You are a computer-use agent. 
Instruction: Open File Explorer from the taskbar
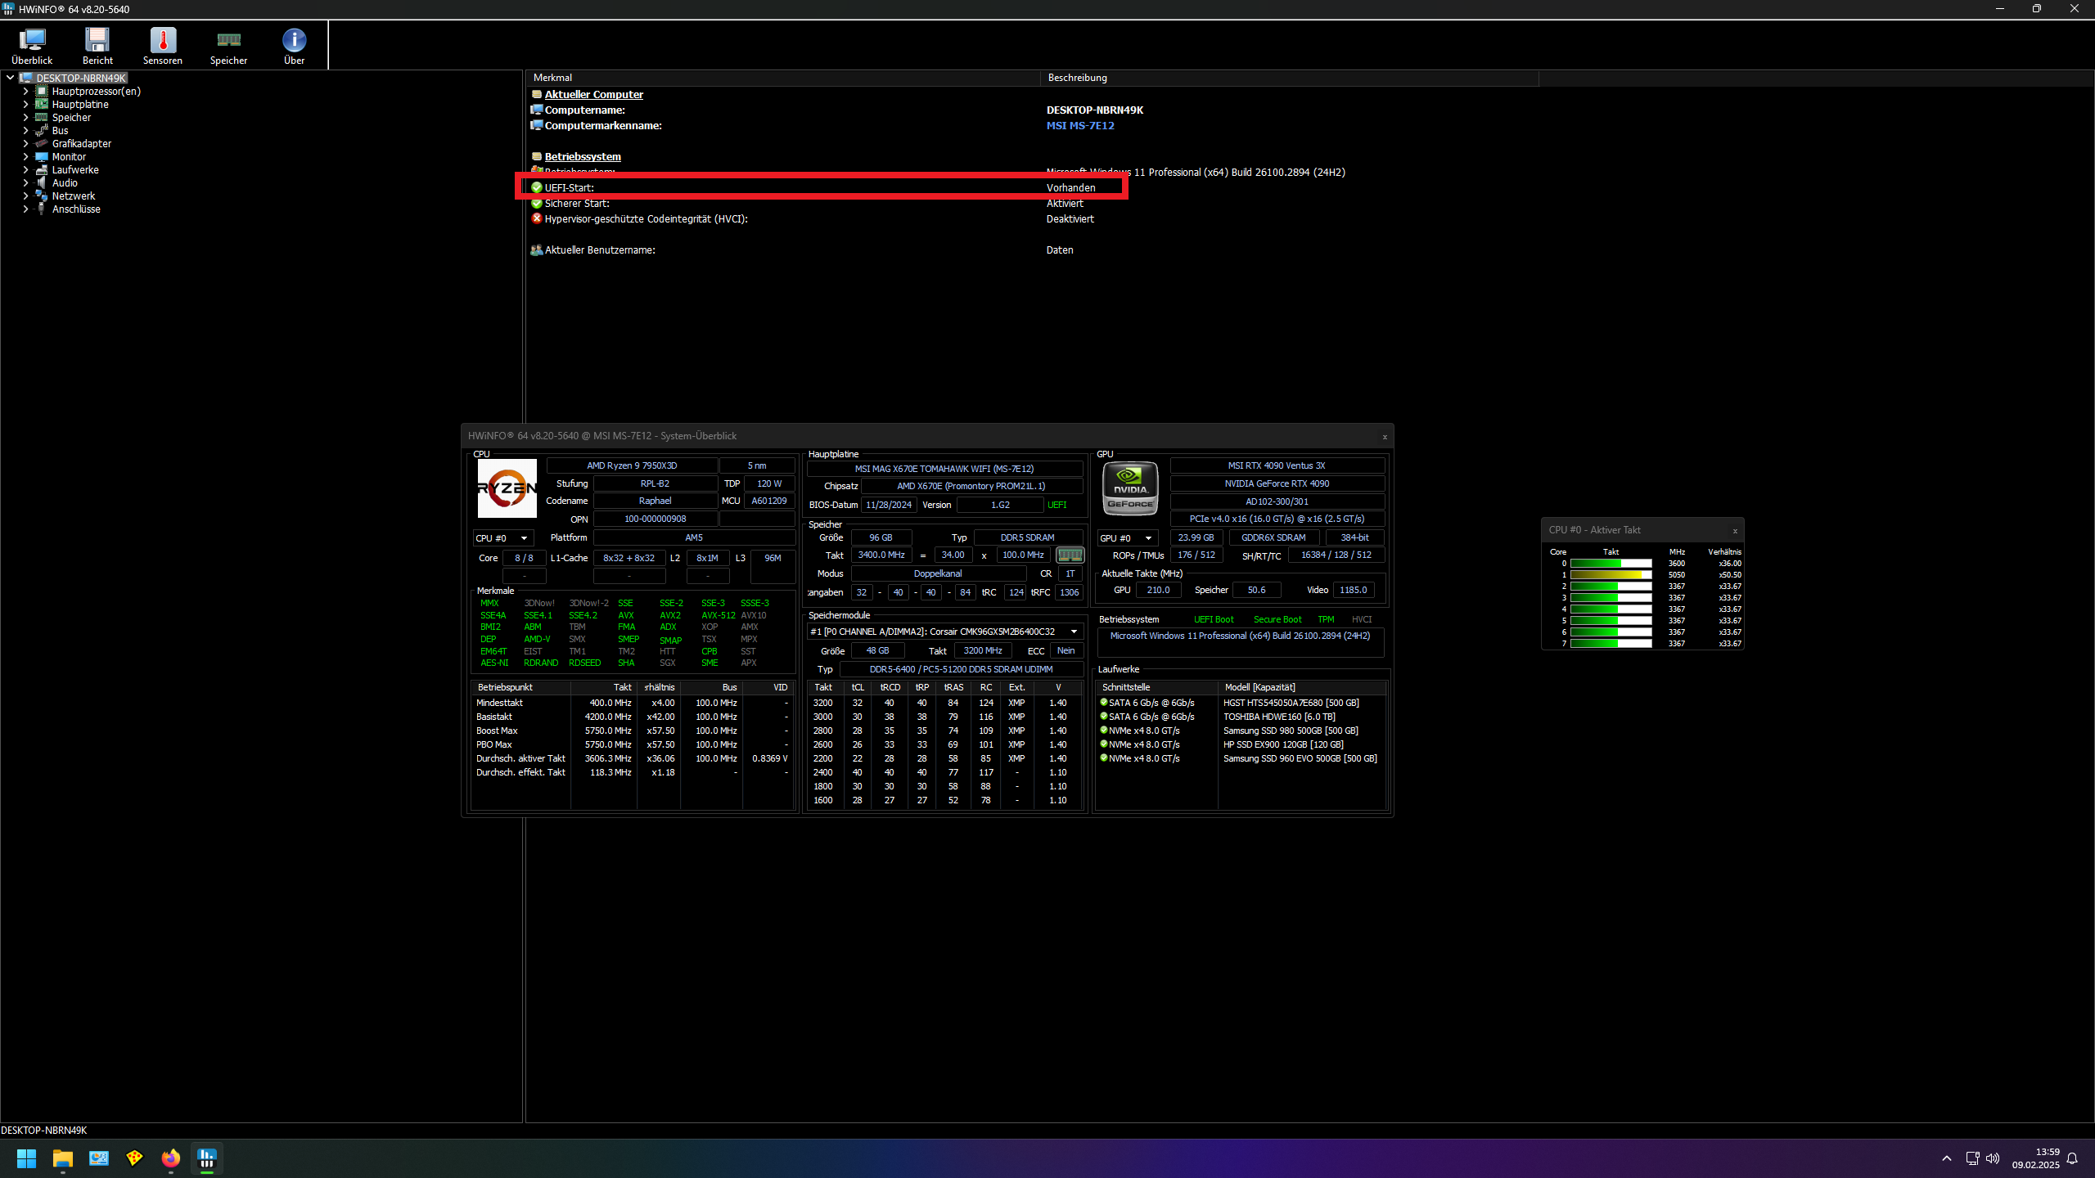pos(63,1158)
